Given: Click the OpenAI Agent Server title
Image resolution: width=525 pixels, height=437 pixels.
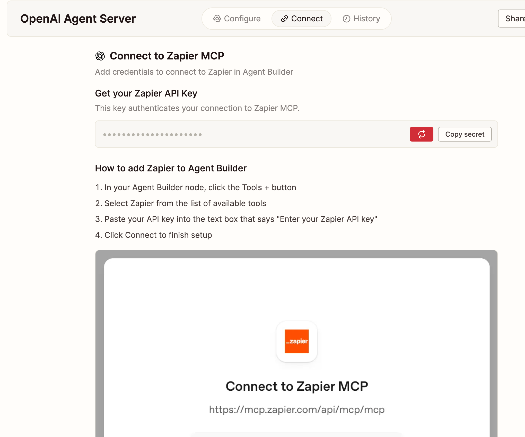Looking at the screenshot, I should click(x=78, y=19).
